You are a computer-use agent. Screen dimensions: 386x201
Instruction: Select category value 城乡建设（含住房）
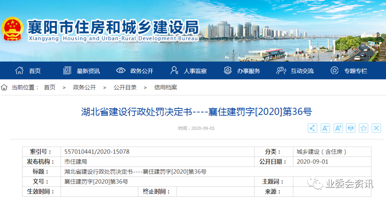pos(321,151)
